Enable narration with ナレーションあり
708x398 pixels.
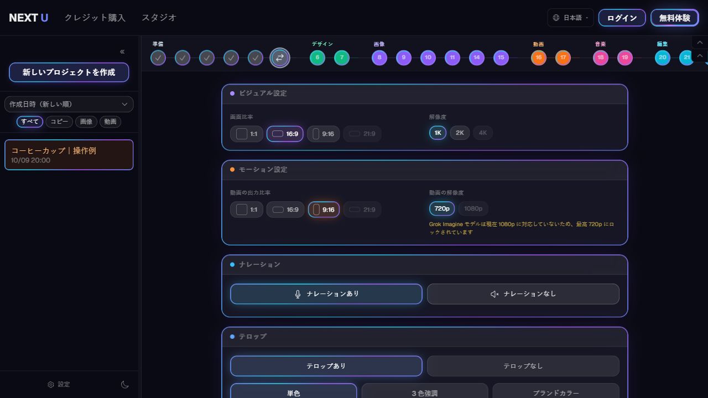326,294
